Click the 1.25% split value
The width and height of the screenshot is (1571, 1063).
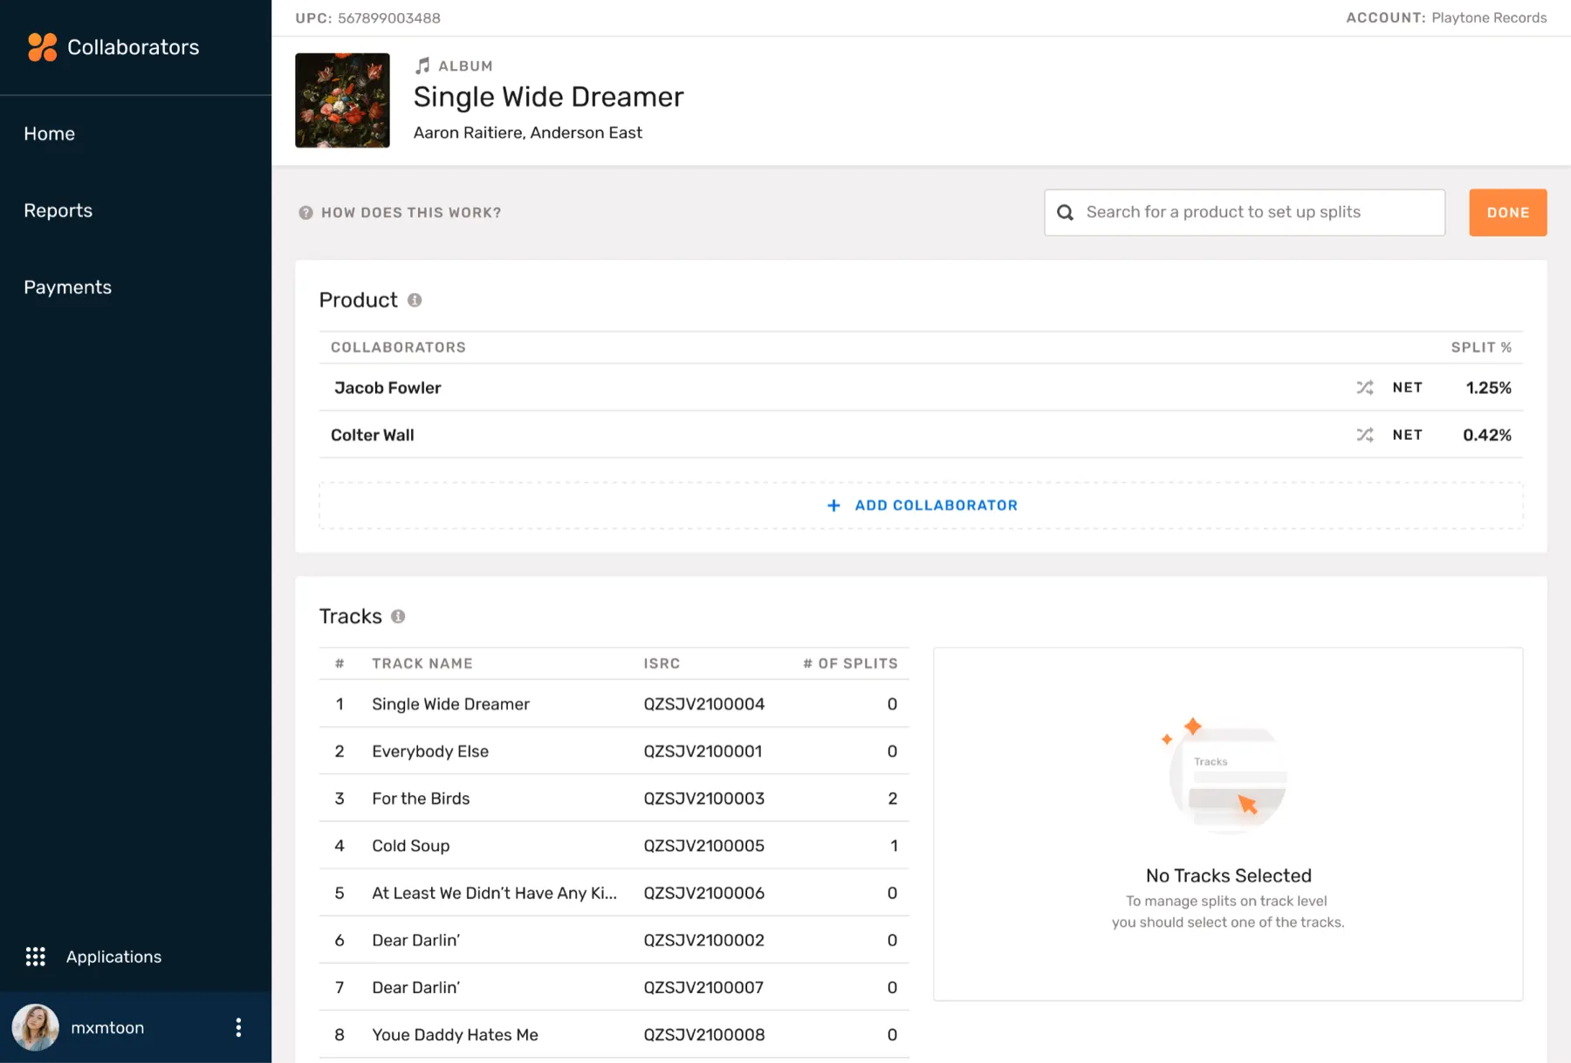(1488, 387)
